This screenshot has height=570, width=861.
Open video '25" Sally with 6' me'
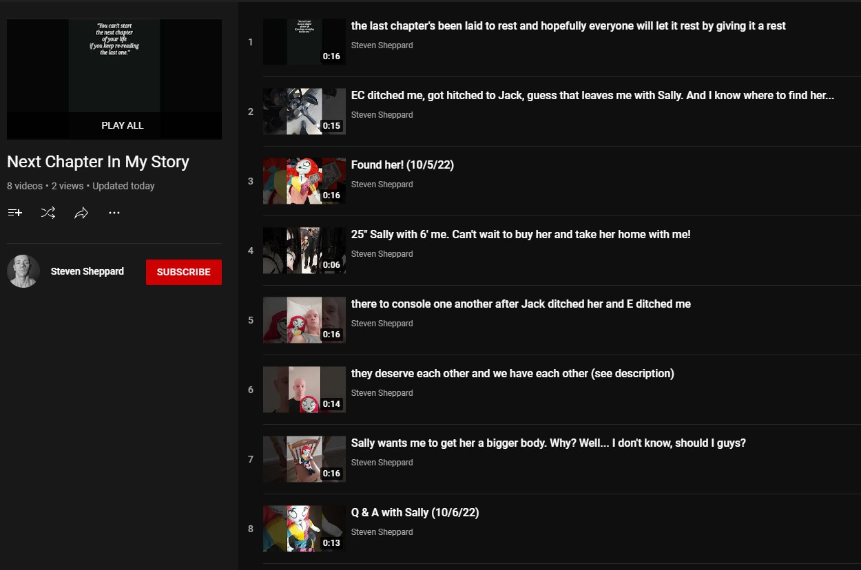(x=521, y=234)
